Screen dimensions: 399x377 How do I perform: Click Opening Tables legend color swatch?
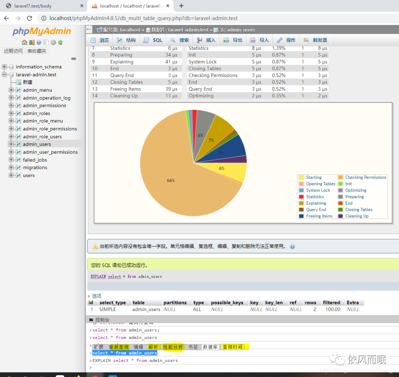click(301, 184)
